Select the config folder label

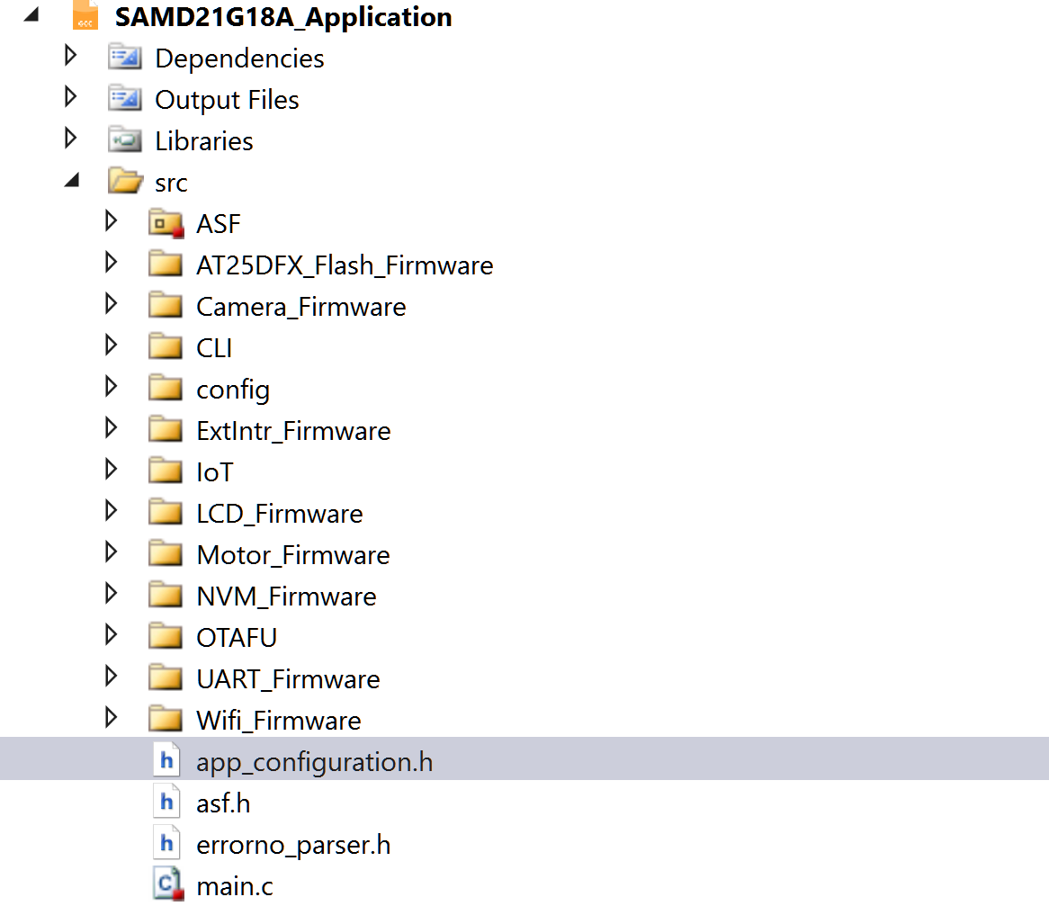pyautogui.click(x=233, y=390)
